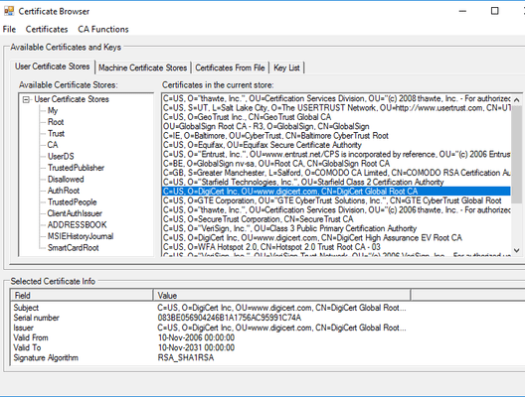The height and width of the screenshot is (397, 525).
Task: Minimize the Certificate Browser window
Action: click(462, 11)
